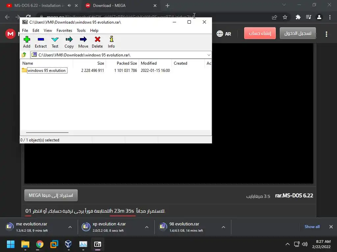Expand options for me evolution.rar download
This screenshot has width=337, height=252.
click(x=70, y=227)
